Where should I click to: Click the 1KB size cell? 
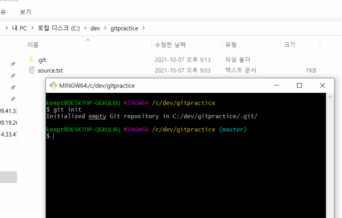[x=311, y=71]
